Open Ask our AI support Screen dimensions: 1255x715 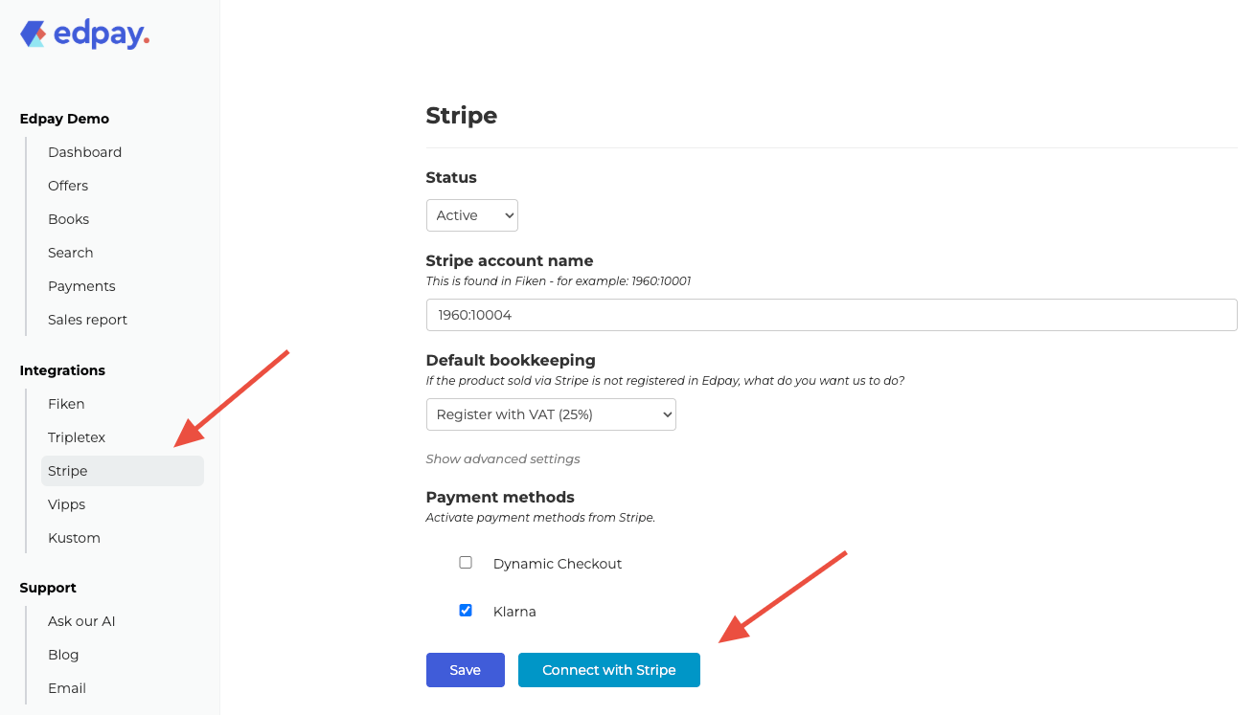81,621
